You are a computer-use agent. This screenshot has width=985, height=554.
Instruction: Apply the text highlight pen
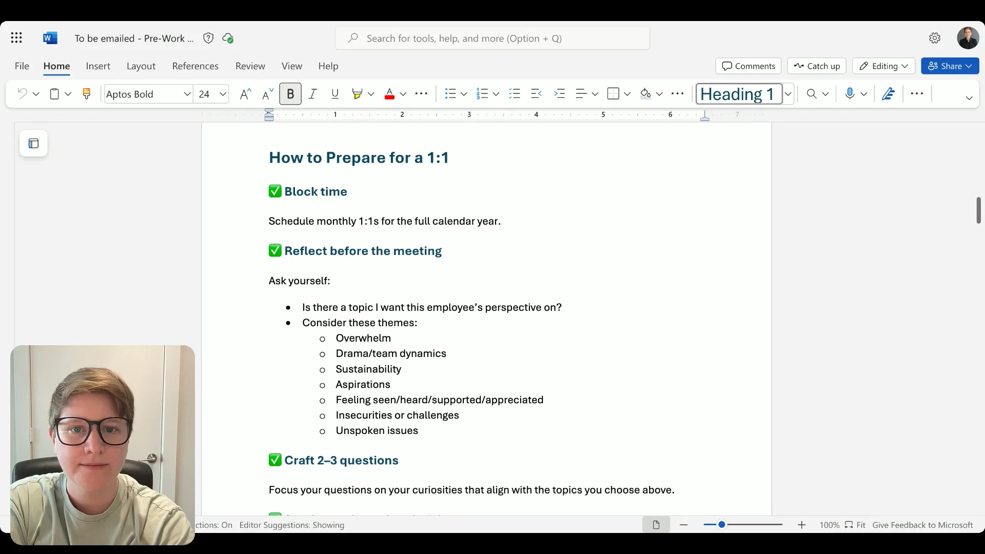point(357,94)
